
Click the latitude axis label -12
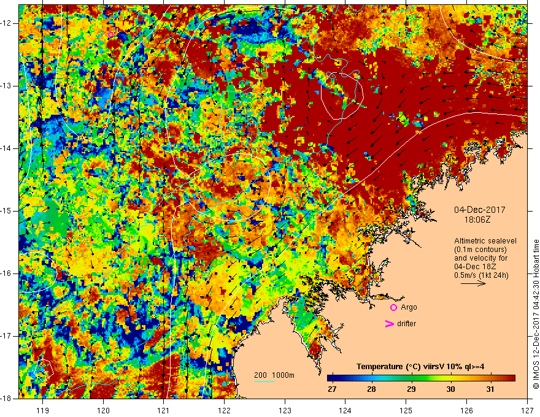6,23
